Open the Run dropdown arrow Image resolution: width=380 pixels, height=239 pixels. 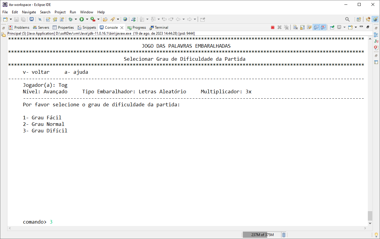click(x=87, y=19)
